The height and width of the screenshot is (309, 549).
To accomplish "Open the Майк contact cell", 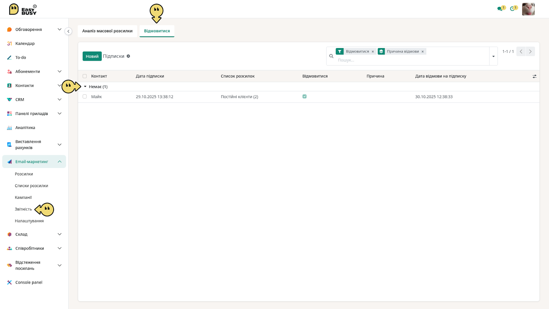I will [x=96, y=97].
